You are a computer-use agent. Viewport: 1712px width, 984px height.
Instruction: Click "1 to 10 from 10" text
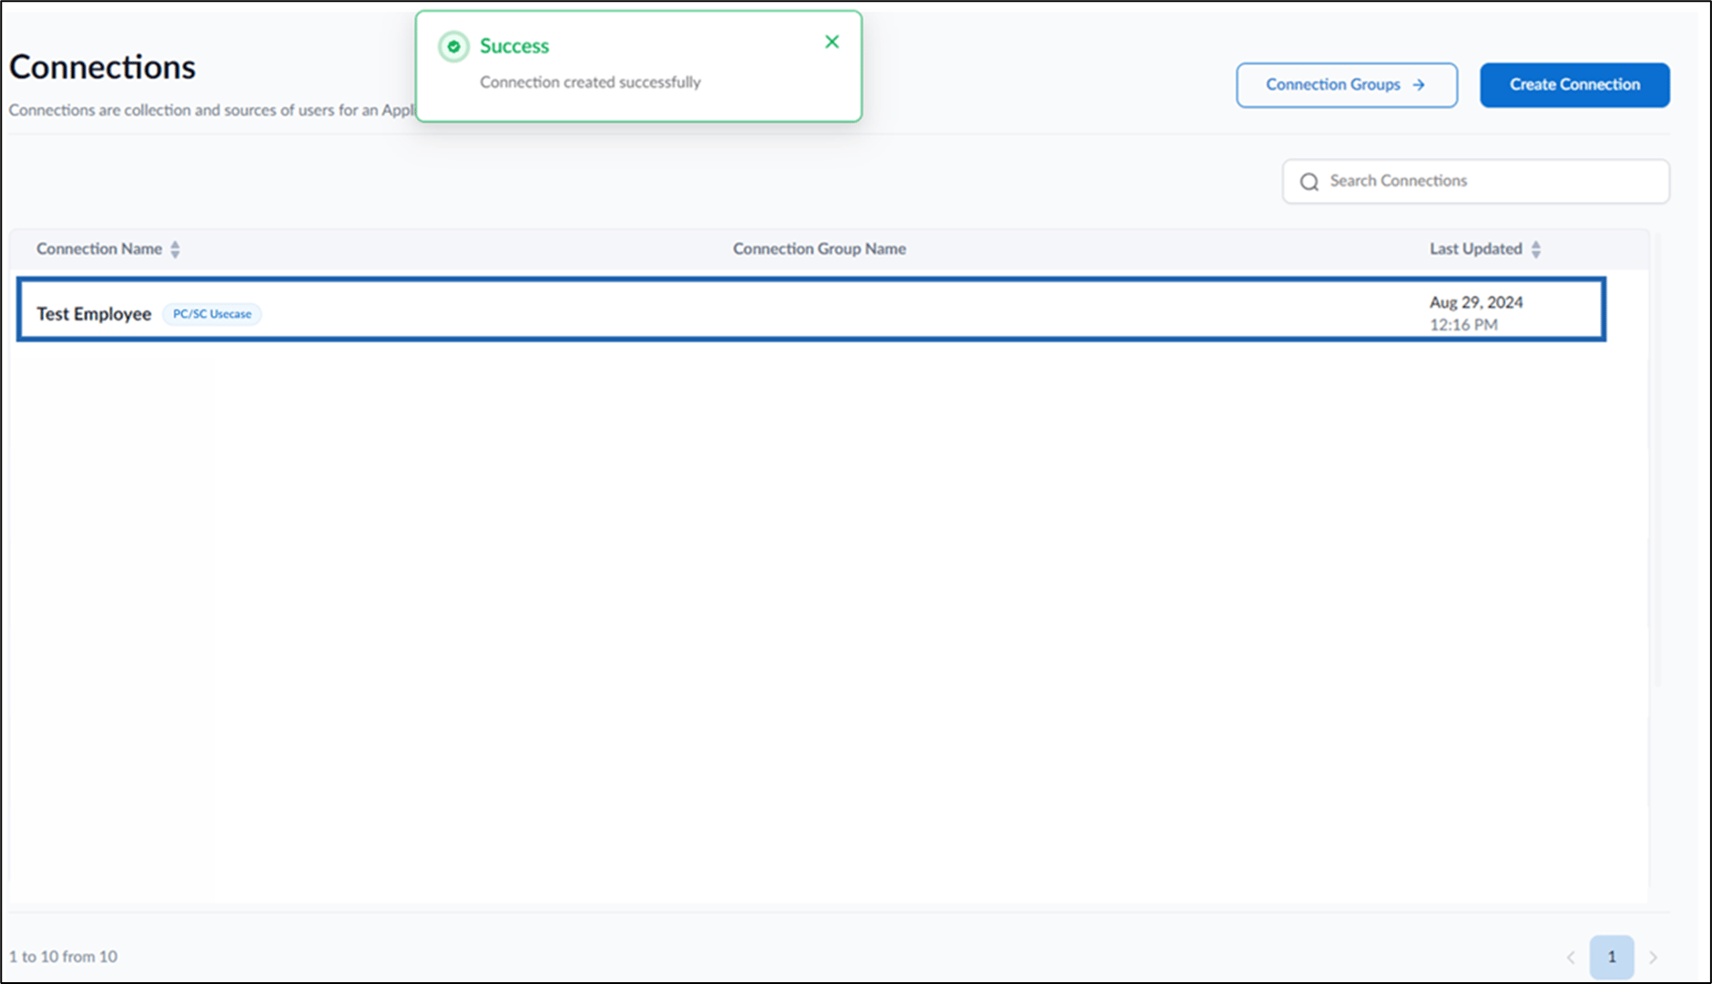pyautogui.click(x=63, y=957)
